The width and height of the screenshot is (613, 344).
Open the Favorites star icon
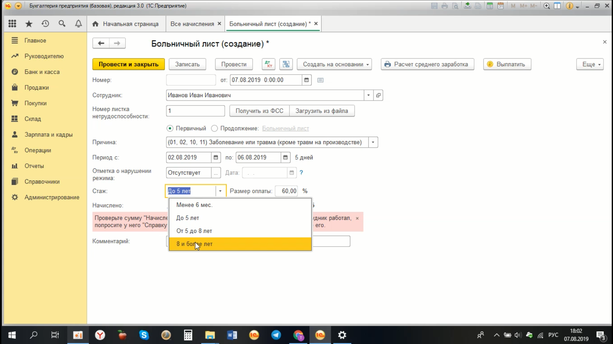click(x=29, y=24)
